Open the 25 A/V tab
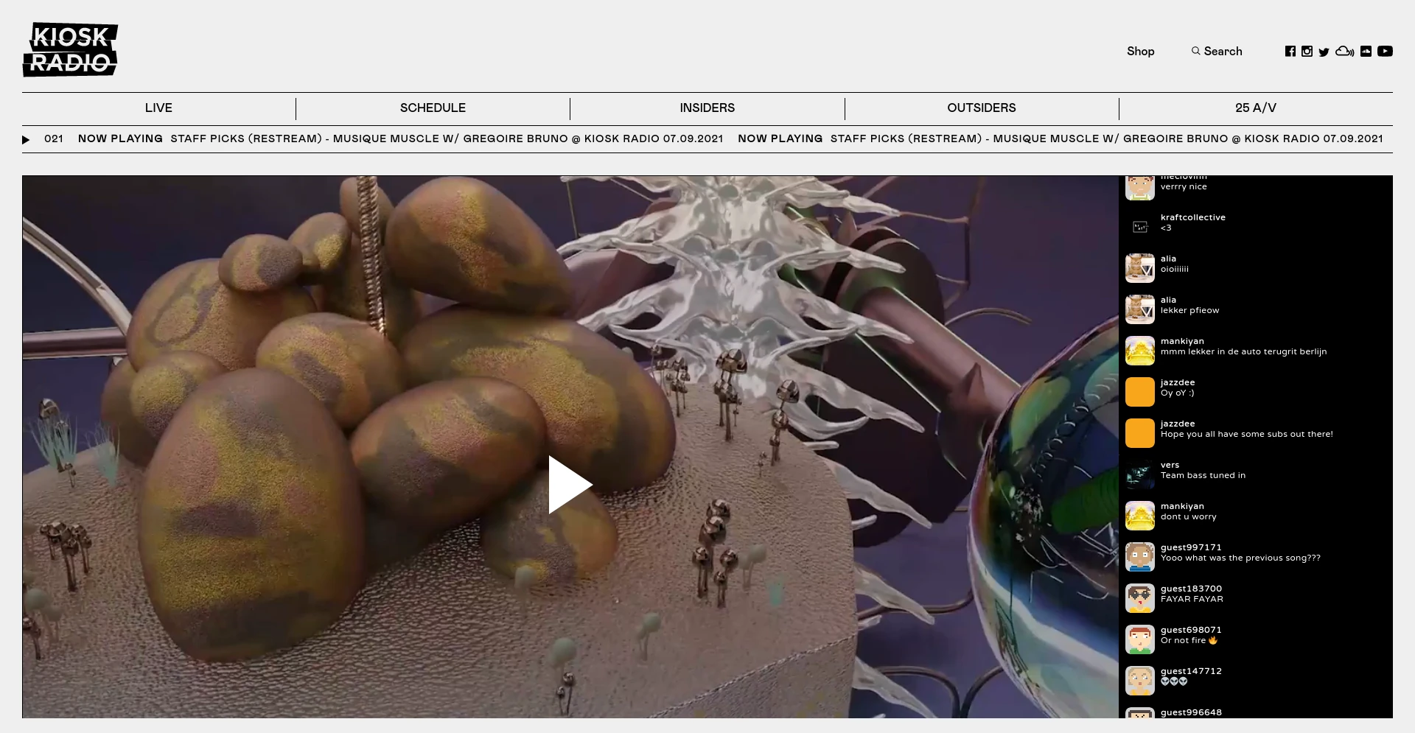This screenshot has width=1415, height=733. click(x=1255, y=108)
